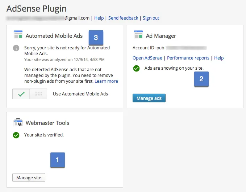
Task: Click the AdSense Plugin page title
Action: click(37, 9)
